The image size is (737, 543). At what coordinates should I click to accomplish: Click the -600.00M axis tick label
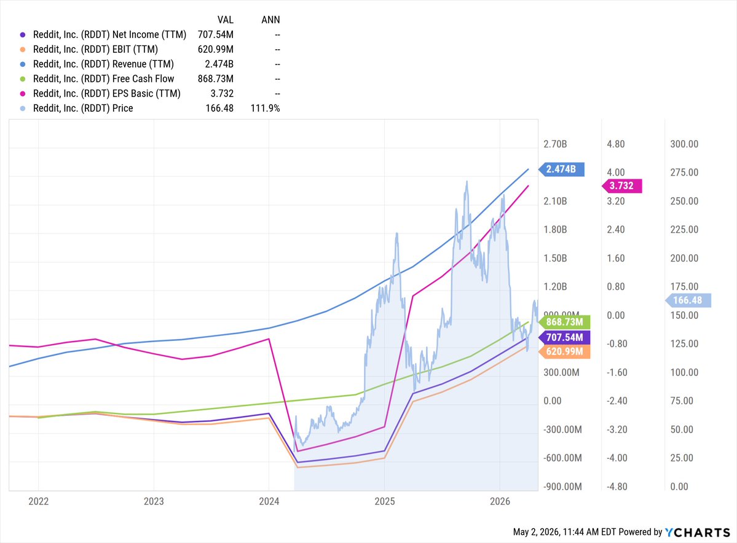coord(562,458)
